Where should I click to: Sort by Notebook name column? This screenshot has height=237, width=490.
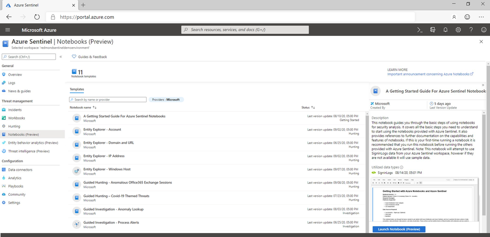tap(83, 107)
